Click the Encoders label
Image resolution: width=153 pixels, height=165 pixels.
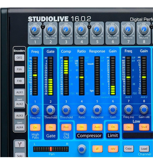coord(19,51)
